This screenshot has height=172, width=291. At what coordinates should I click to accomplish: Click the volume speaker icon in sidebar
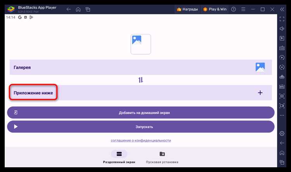tap(282, 29)
